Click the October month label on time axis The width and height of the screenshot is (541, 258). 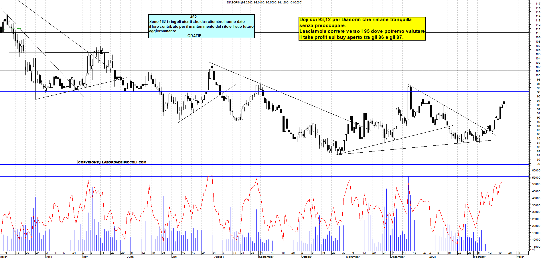pos(306,257)
